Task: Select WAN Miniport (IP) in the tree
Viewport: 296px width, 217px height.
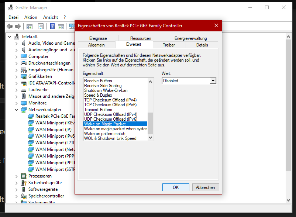Action: (x=54, y=130)
